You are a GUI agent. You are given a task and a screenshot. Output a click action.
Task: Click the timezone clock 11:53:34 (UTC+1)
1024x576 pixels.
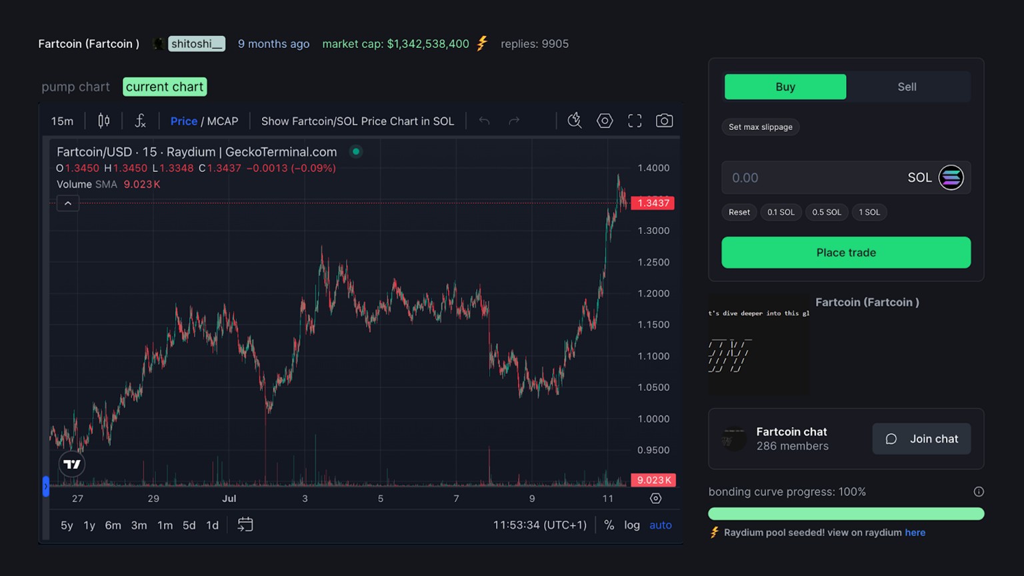click(x=540, y=525)
